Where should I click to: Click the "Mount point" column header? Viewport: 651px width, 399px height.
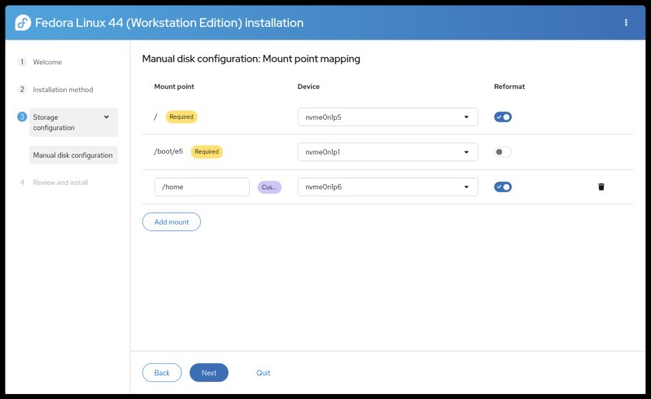pyautogui.click(x=174, y=86)
